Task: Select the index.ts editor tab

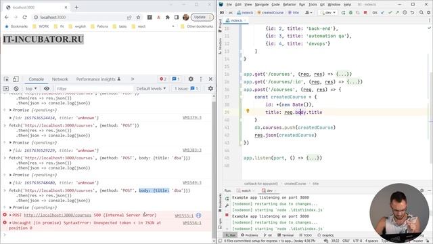Action: coord(236,20)
